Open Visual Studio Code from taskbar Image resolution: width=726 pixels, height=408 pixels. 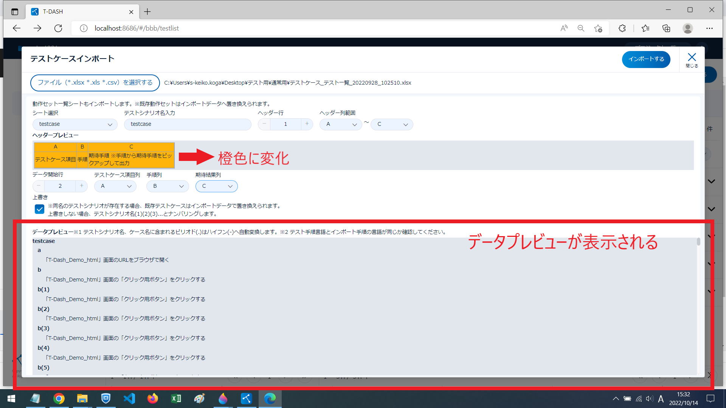[129, 399]
